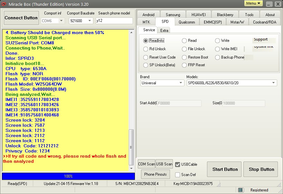Click the Connect Button
Viewport: 283px width, 194px height.
coord(21,18)
